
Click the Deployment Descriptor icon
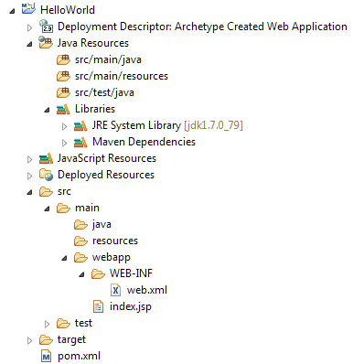pyautogui.click(x=46, y=27)
